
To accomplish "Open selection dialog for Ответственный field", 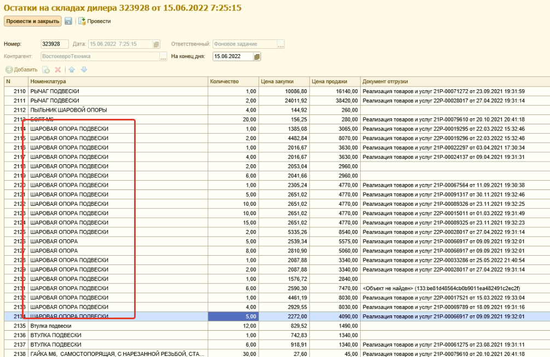I will click(x=281, y=44).
